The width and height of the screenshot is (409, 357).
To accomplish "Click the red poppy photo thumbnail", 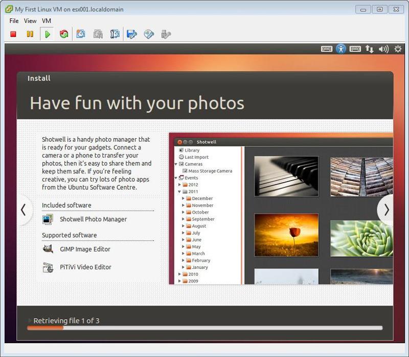I will click(x=286, y=235).
